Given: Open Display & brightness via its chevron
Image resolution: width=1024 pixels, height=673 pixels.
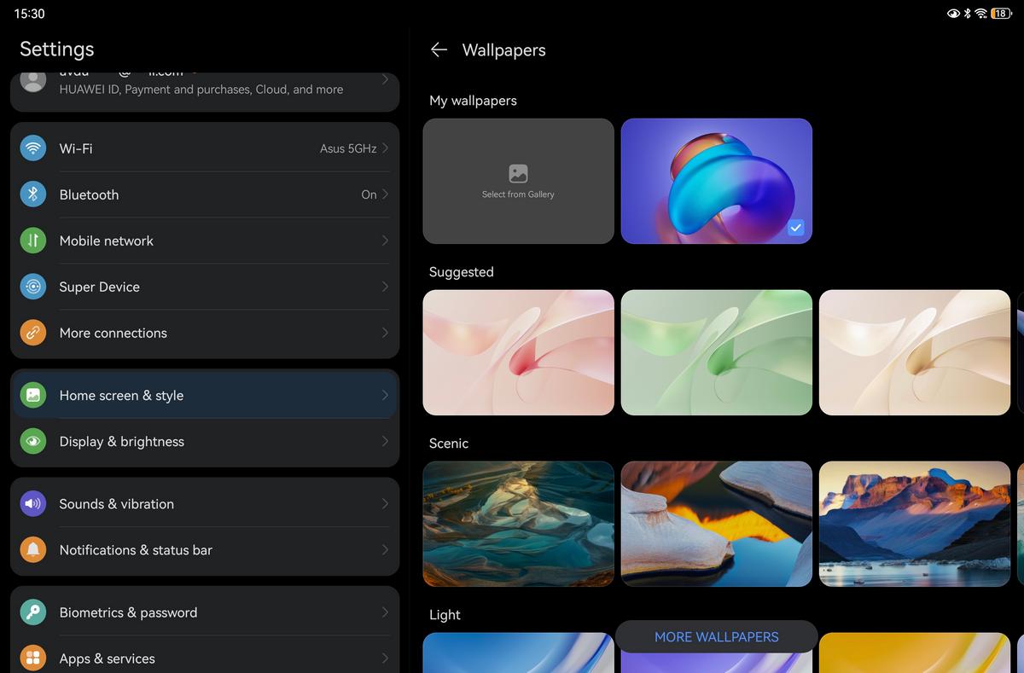Looking at the screenshot, I should [385, 441].
